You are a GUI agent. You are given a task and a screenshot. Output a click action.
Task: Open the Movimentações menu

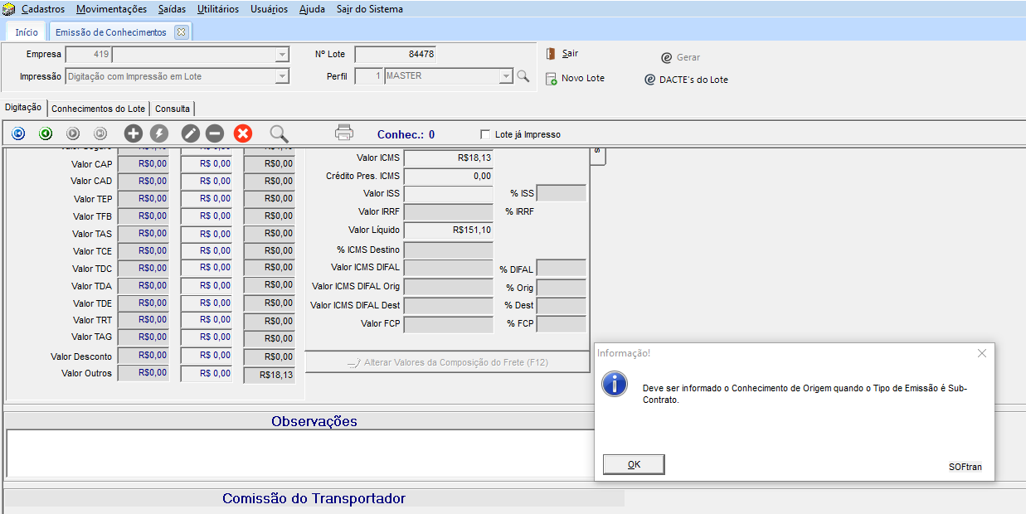[111, 9]
